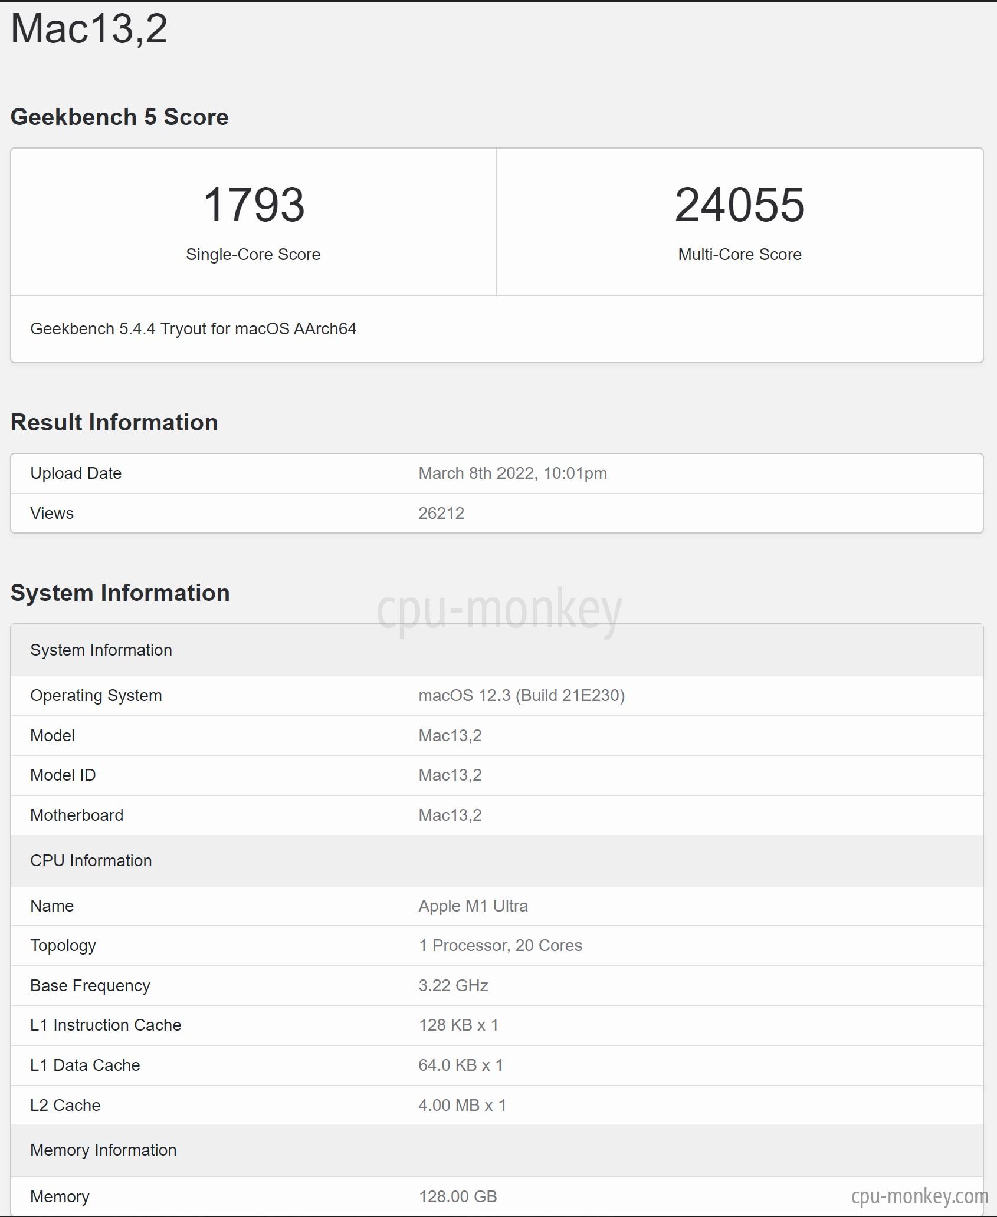
Task: Click the Mac13,2 page title
Action: tap(89, 28)
